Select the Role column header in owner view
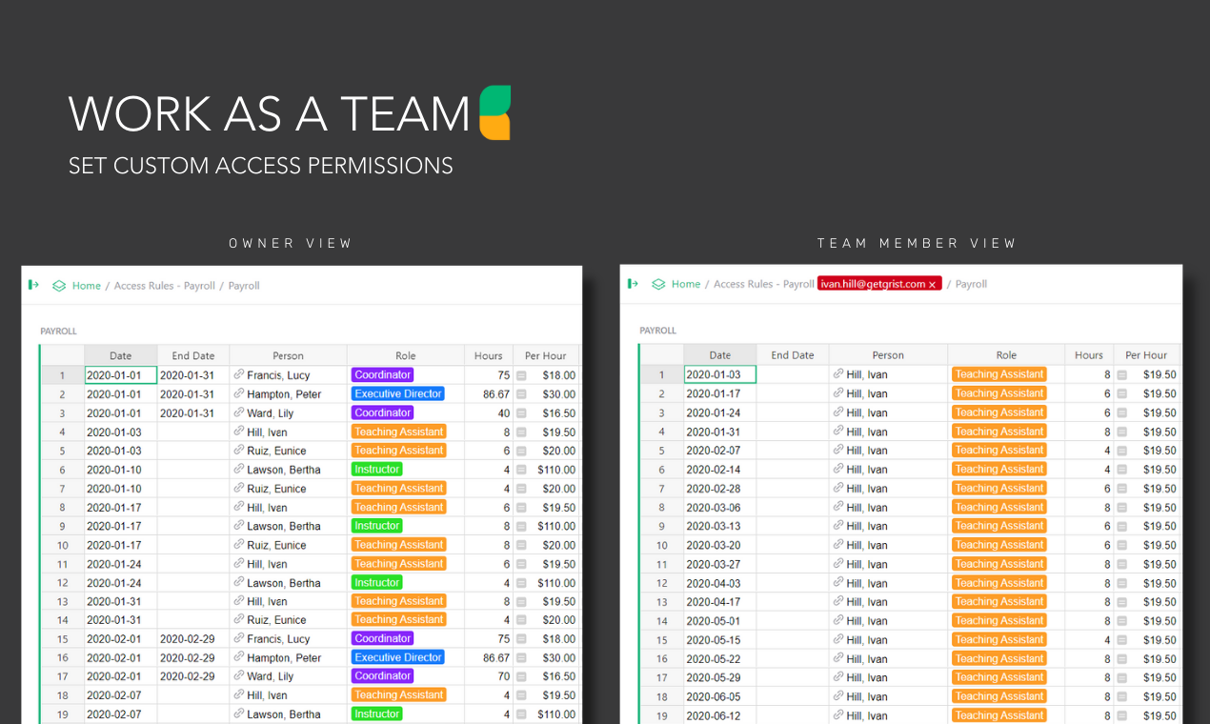The height and width of the screenshot is (724, 1210). pos(406,355)
